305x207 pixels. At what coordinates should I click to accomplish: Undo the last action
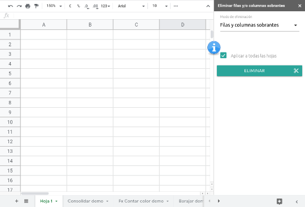point(11,6)
